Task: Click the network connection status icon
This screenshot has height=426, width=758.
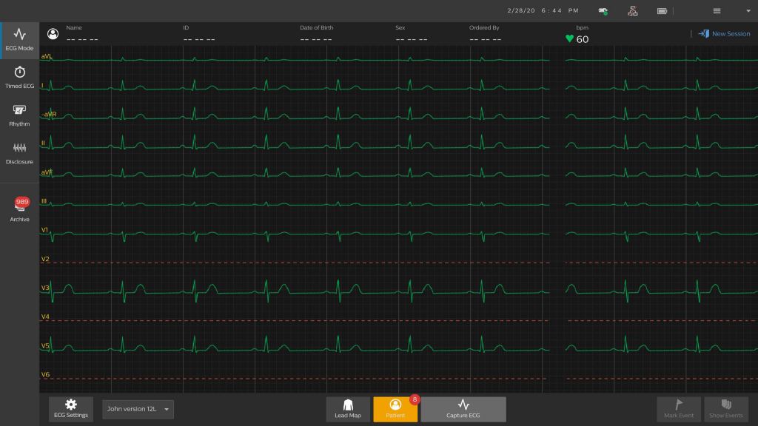Action: click(x=632, y=10)
